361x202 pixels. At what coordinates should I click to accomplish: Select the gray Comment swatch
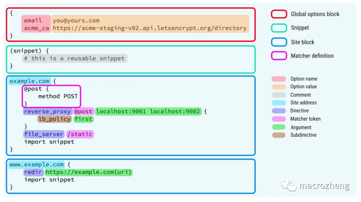279,95
